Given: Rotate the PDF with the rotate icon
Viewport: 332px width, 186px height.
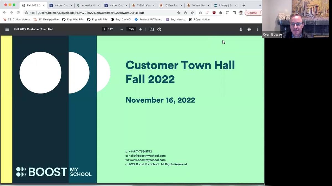Looking at the screenshot, I should click(159, 29).
